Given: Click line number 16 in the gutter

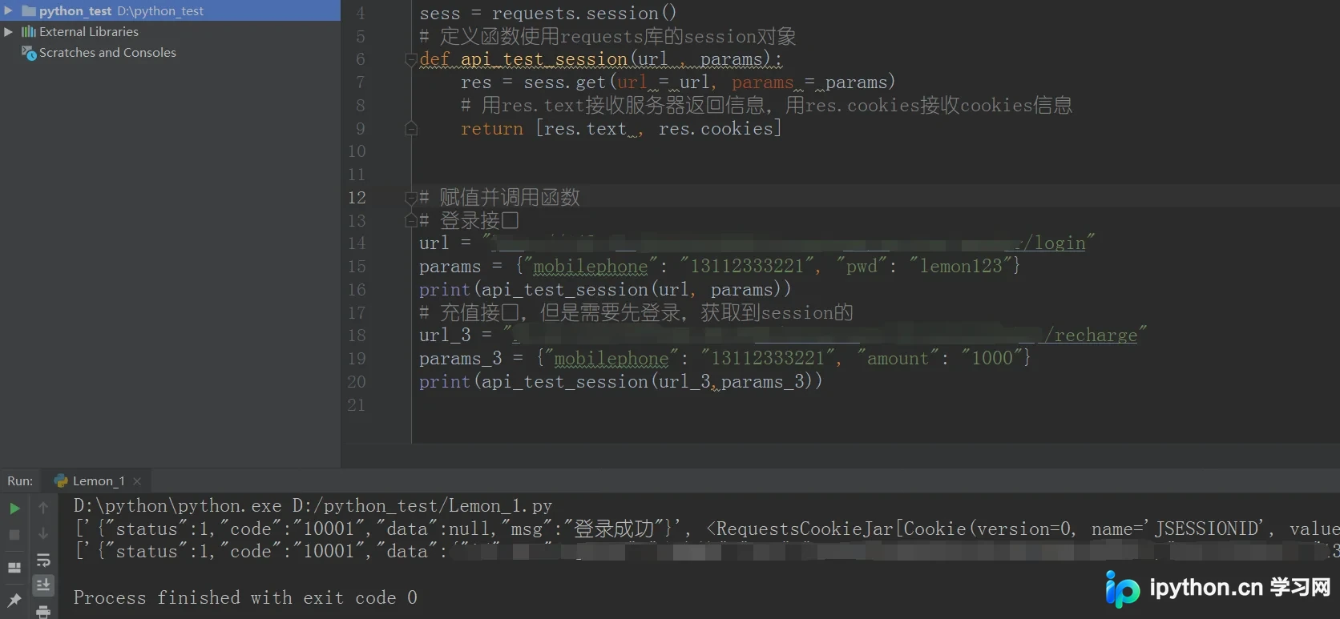Looking at the screenshot, I should click(357, 289).
